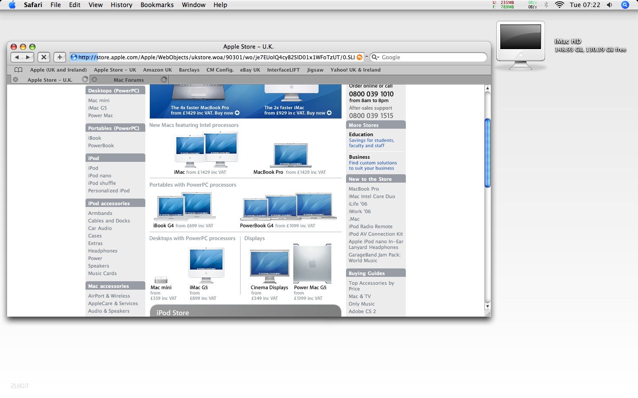Open Cables and Docks link
The image size is (638, 398).
click(109, 221)
